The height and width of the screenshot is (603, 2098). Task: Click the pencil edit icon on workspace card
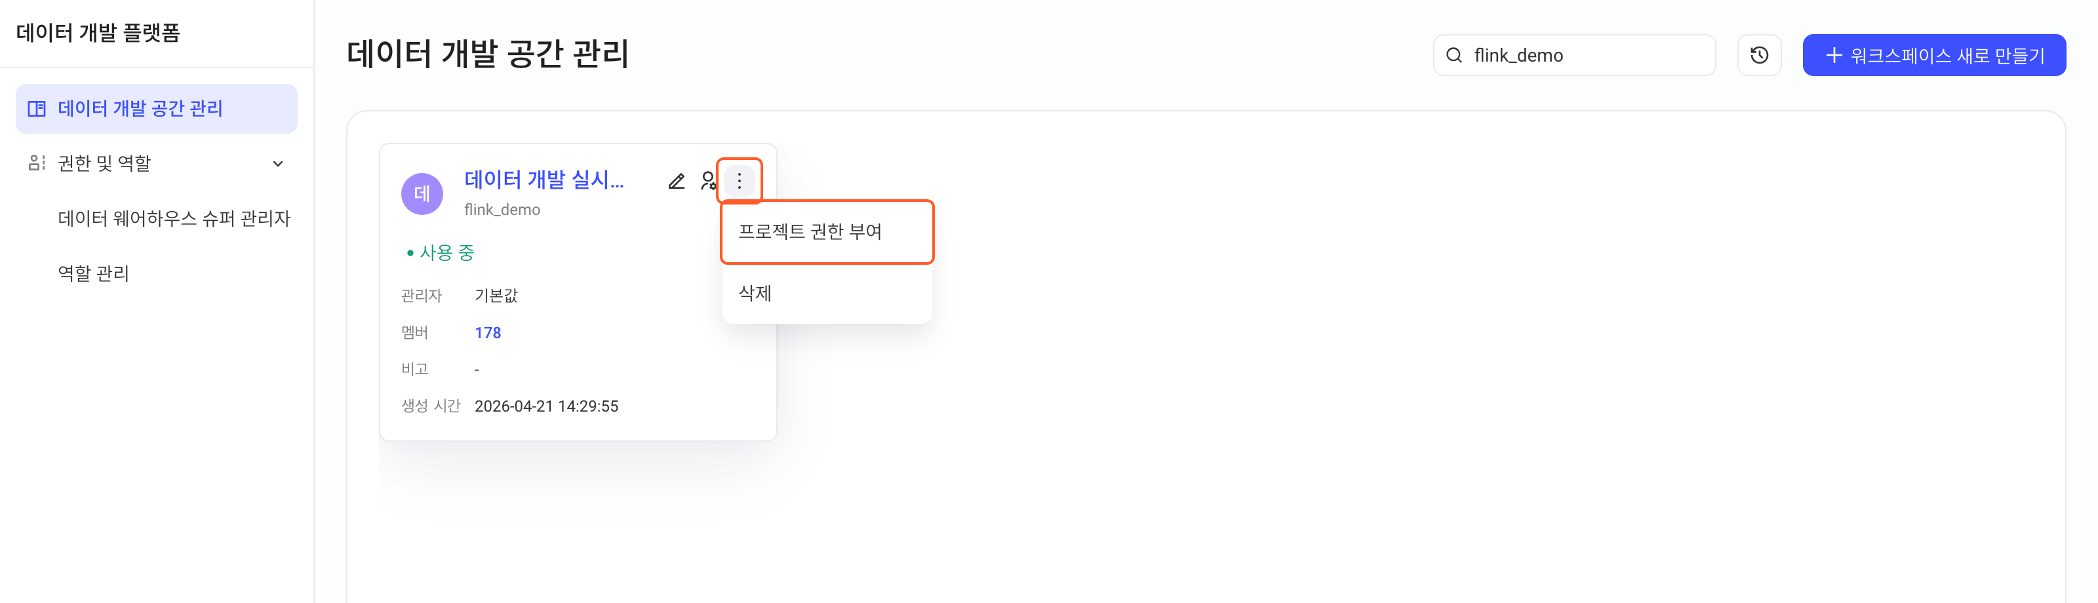click(676, 181)
